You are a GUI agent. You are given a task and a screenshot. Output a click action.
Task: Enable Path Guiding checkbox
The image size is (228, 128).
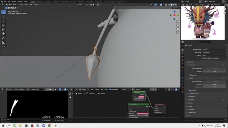[x=190, y=94]
